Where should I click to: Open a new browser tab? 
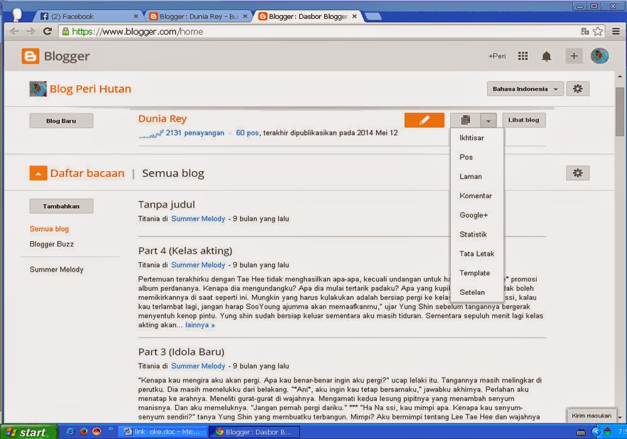373,16
